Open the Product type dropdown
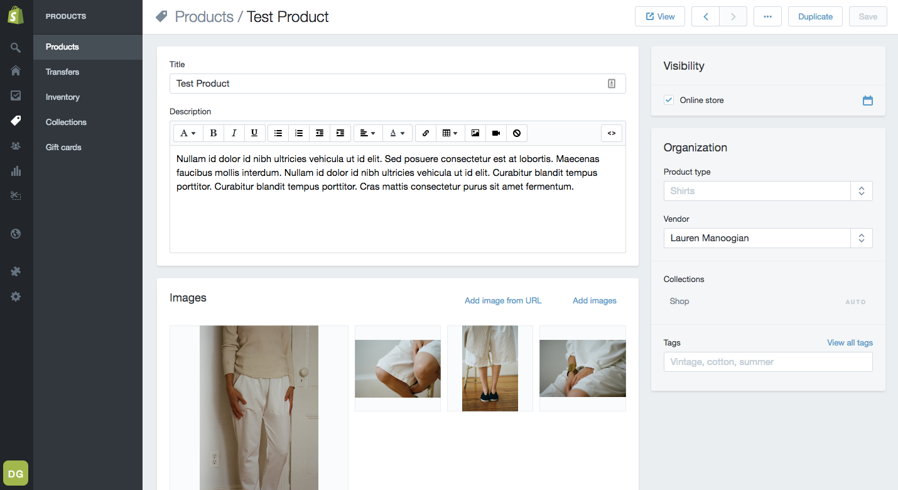This screenshot has height=490, width=898. tap(861, 191)
